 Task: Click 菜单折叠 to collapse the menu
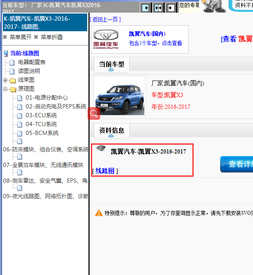pyautogui.click(x=52, y=37)
